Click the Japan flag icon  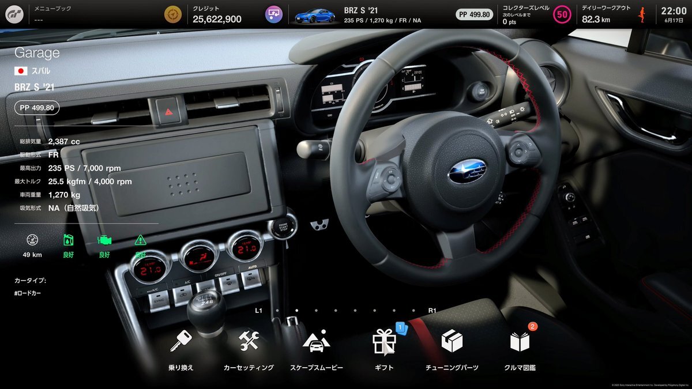click(21, 71)
